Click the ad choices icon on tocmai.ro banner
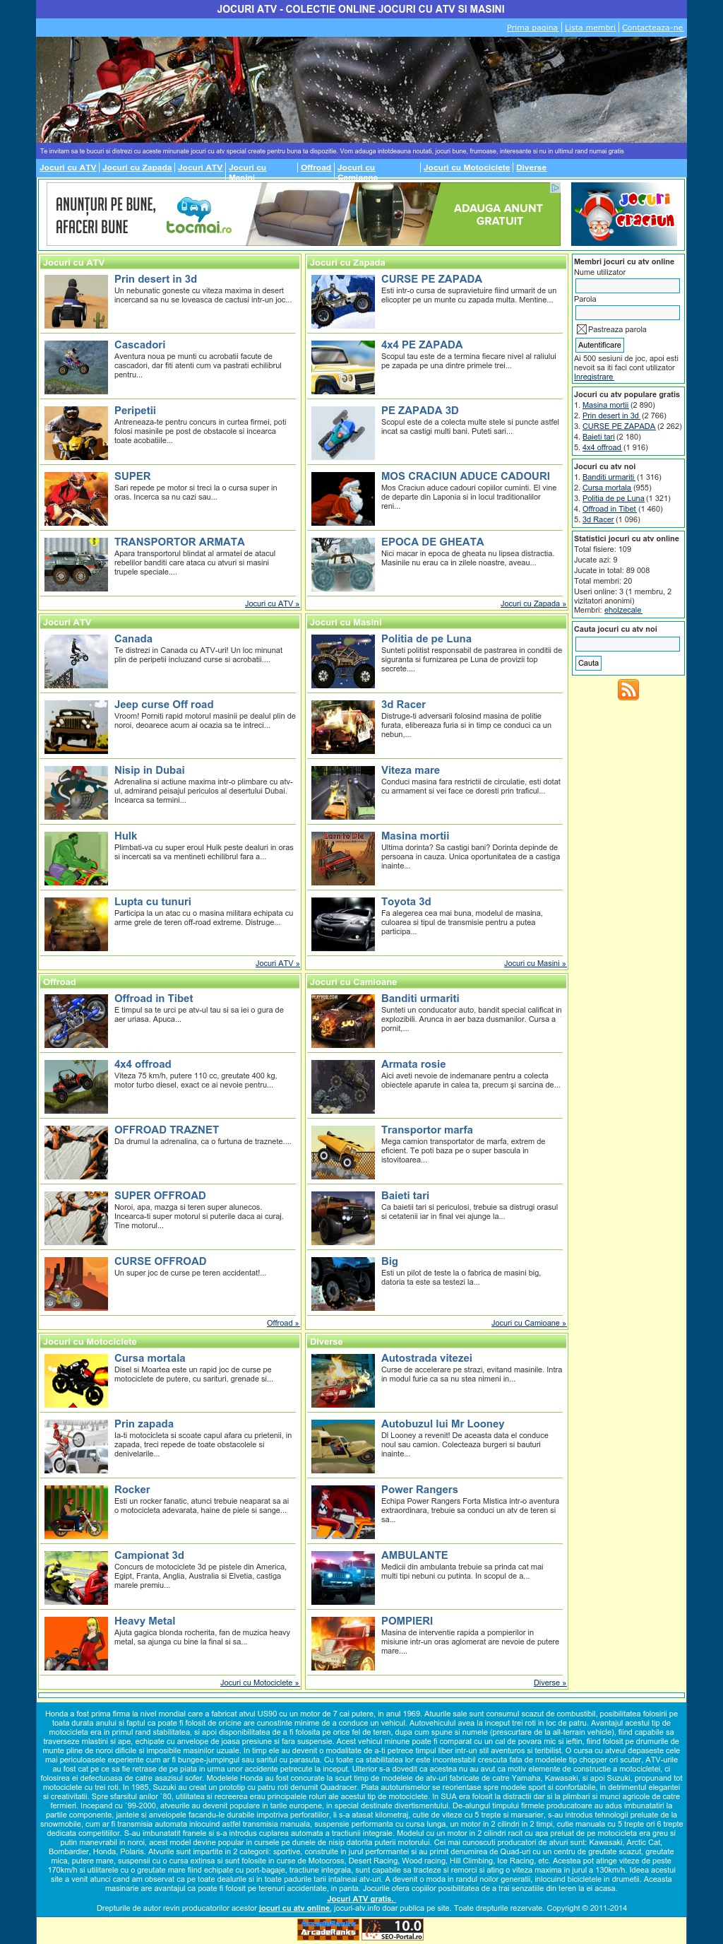The image size is (723, 1944). (x=556, y=187)
